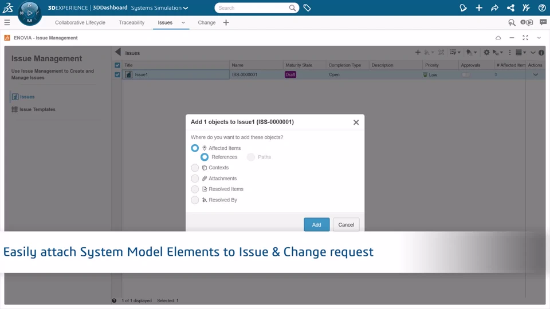Image resolution: width=550 pixels, height=309 pixels.
Task: Open the information panel icon
Action: [541, 53]
